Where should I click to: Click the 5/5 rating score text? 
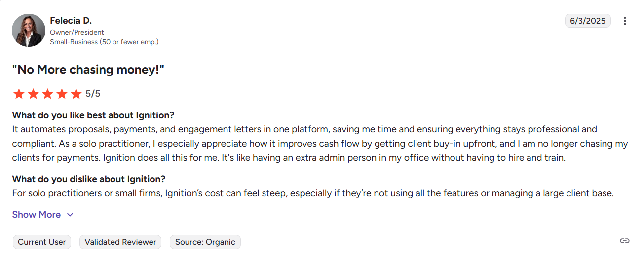point(93,94)
